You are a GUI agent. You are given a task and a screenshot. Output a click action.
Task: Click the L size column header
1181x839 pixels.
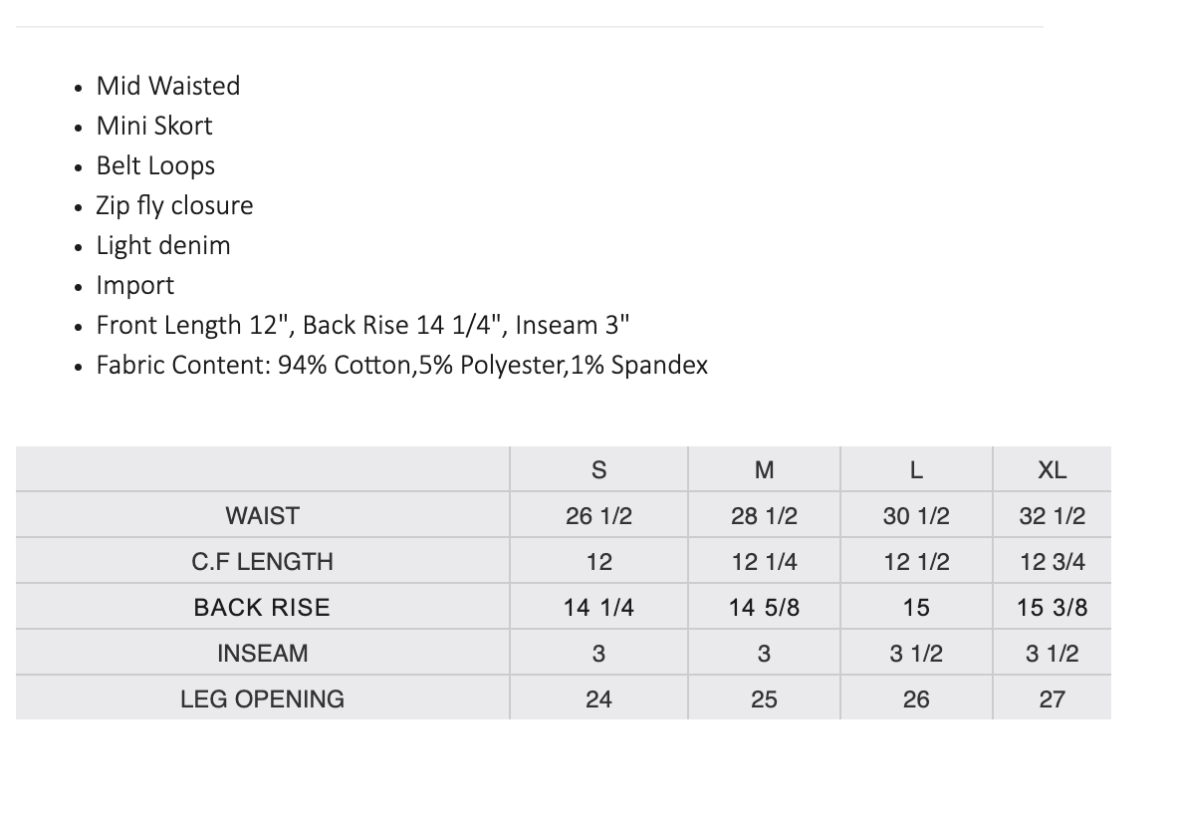[x=916, y=470]
